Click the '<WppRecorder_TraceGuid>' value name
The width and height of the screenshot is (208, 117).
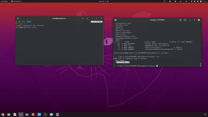157,45
